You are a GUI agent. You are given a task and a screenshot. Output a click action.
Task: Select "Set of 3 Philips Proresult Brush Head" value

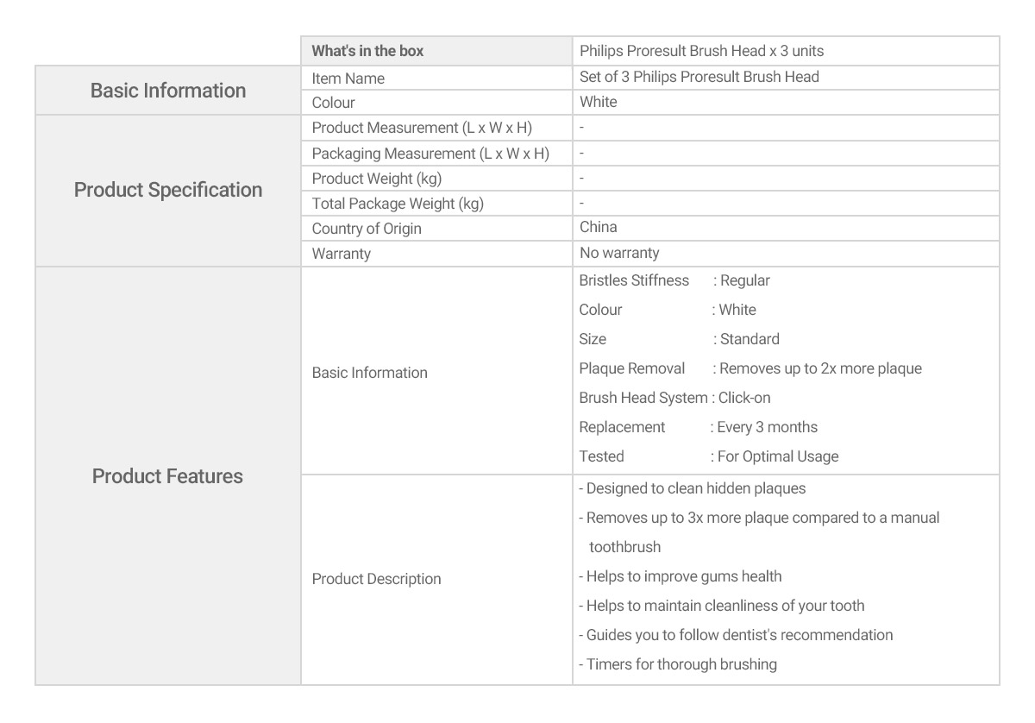(699, 77)
